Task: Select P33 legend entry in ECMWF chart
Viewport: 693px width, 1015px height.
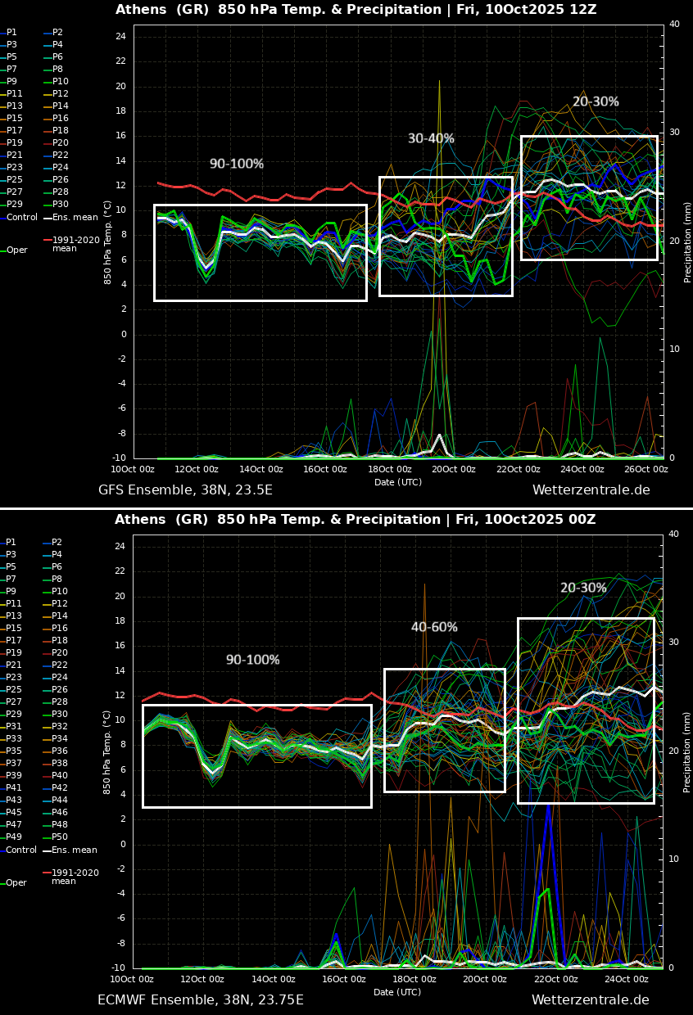Action: [14, 739]
